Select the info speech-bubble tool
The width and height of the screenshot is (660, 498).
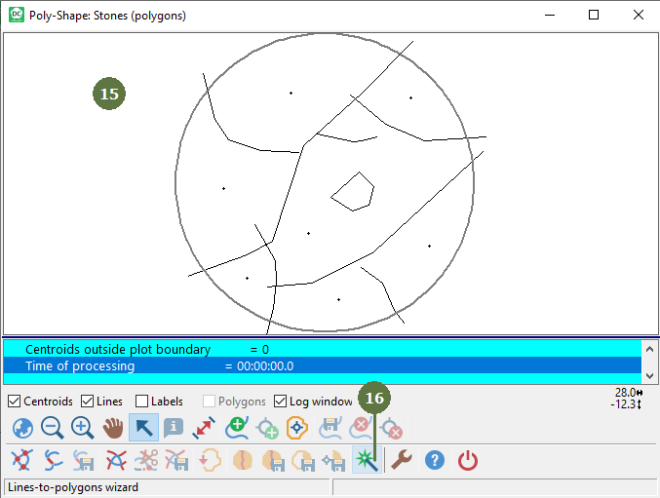173,428
